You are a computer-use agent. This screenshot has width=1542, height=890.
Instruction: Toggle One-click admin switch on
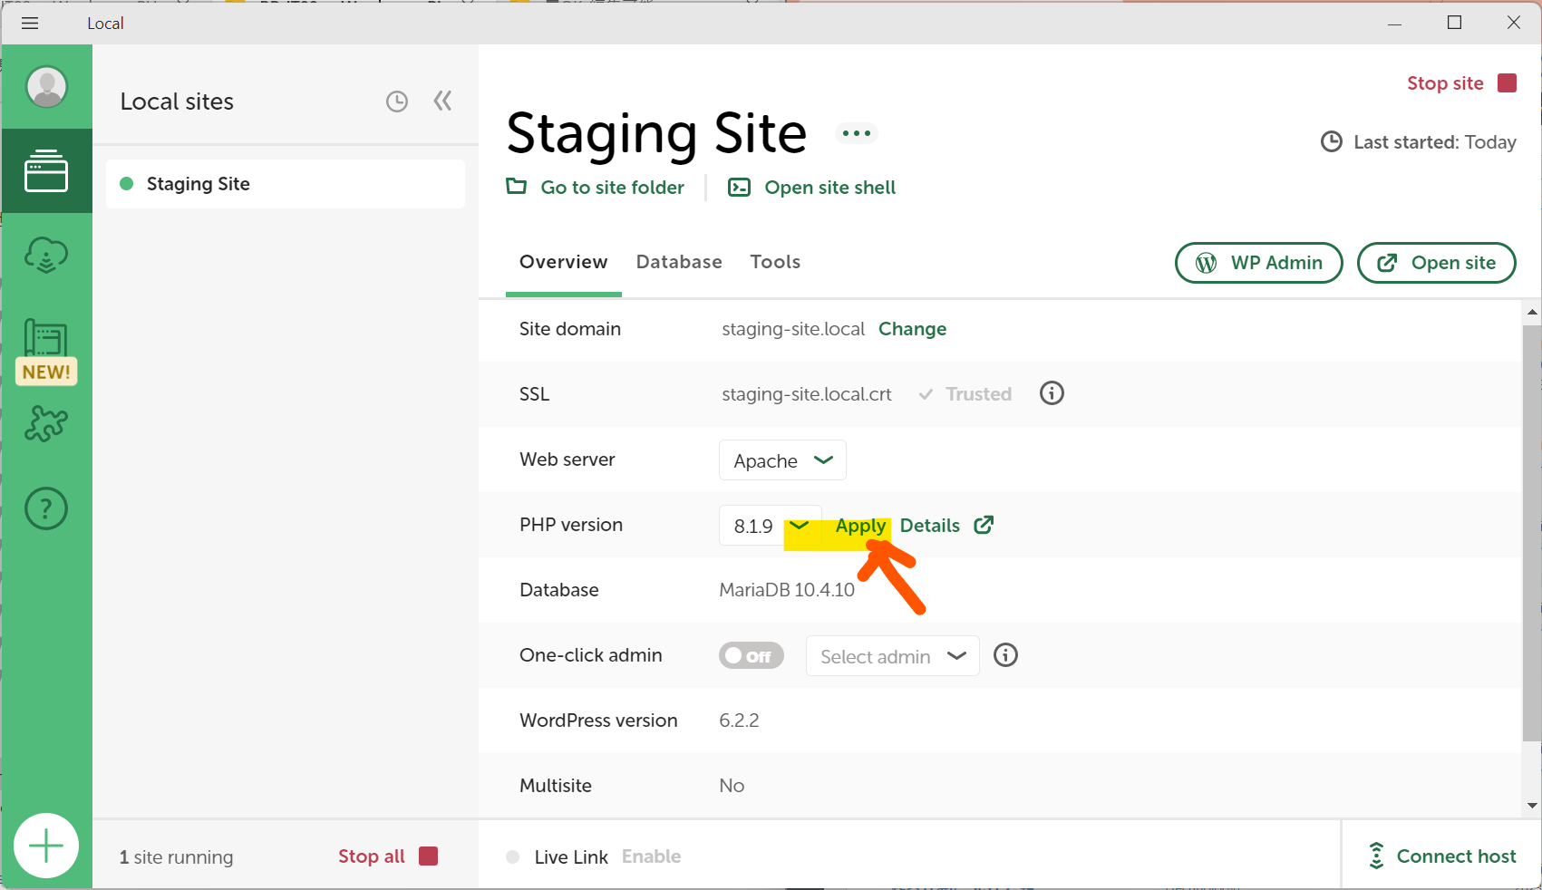click(752, 655)
